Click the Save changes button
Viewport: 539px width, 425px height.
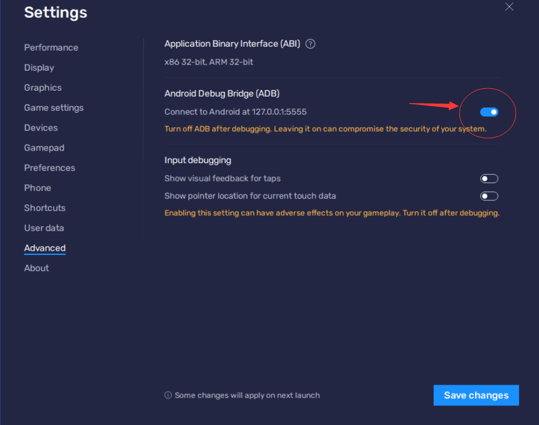coord(476,395)
